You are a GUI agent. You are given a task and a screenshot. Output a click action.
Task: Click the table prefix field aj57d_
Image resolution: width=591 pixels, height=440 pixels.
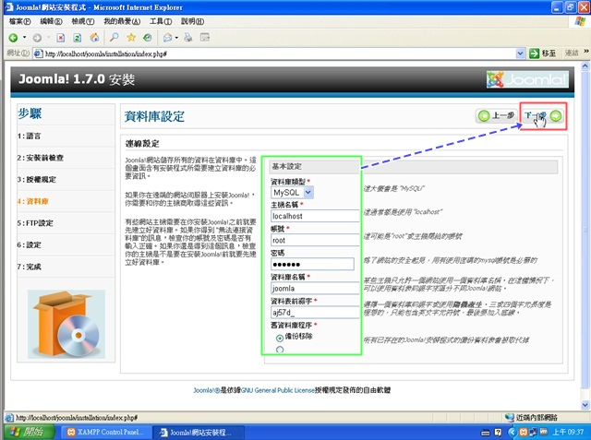pyautogui.click(x=315, y=313)
